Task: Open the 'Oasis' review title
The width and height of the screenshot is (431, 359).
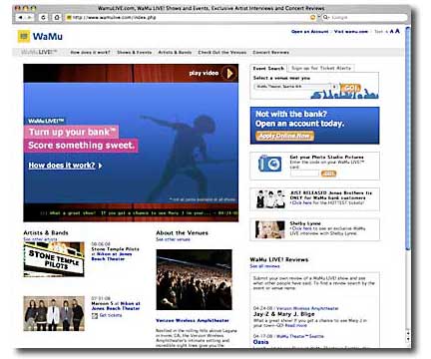Action: [x=260, y=342]
